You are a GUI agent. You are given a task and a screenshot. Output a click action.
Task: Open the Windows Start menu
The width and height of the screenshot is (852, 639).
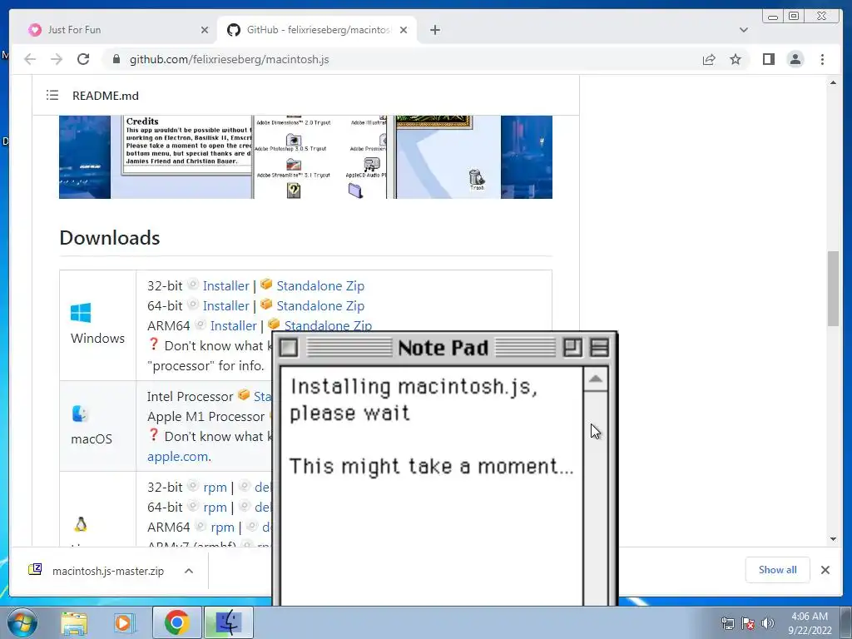click(x=22, y=622)
